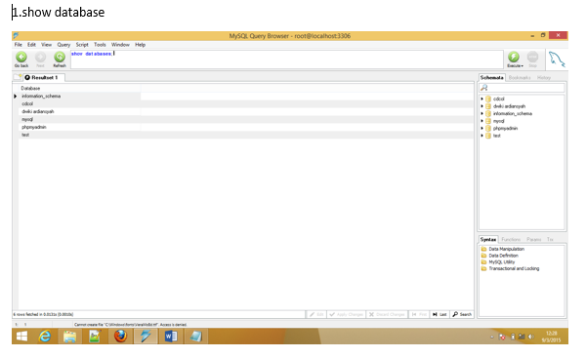Viewport: 586px width, 358px height.
Task: Switch to the Bookmarks tab
Action: pos(520,78)
